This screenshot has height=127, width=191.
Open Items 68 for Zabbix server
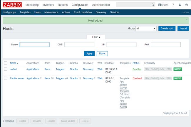click(x=49, y=78)
